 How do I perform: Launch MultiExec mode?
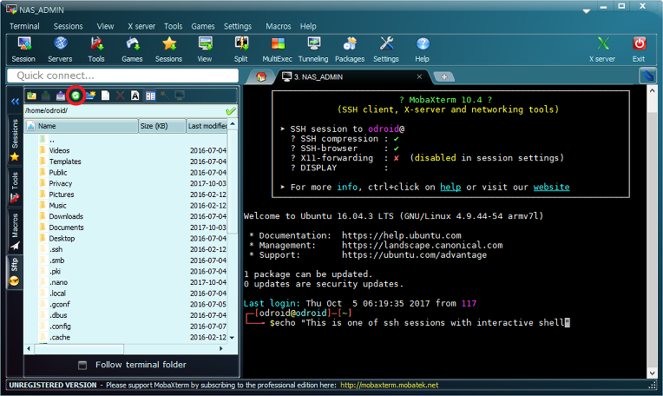(x=278, y=49)
